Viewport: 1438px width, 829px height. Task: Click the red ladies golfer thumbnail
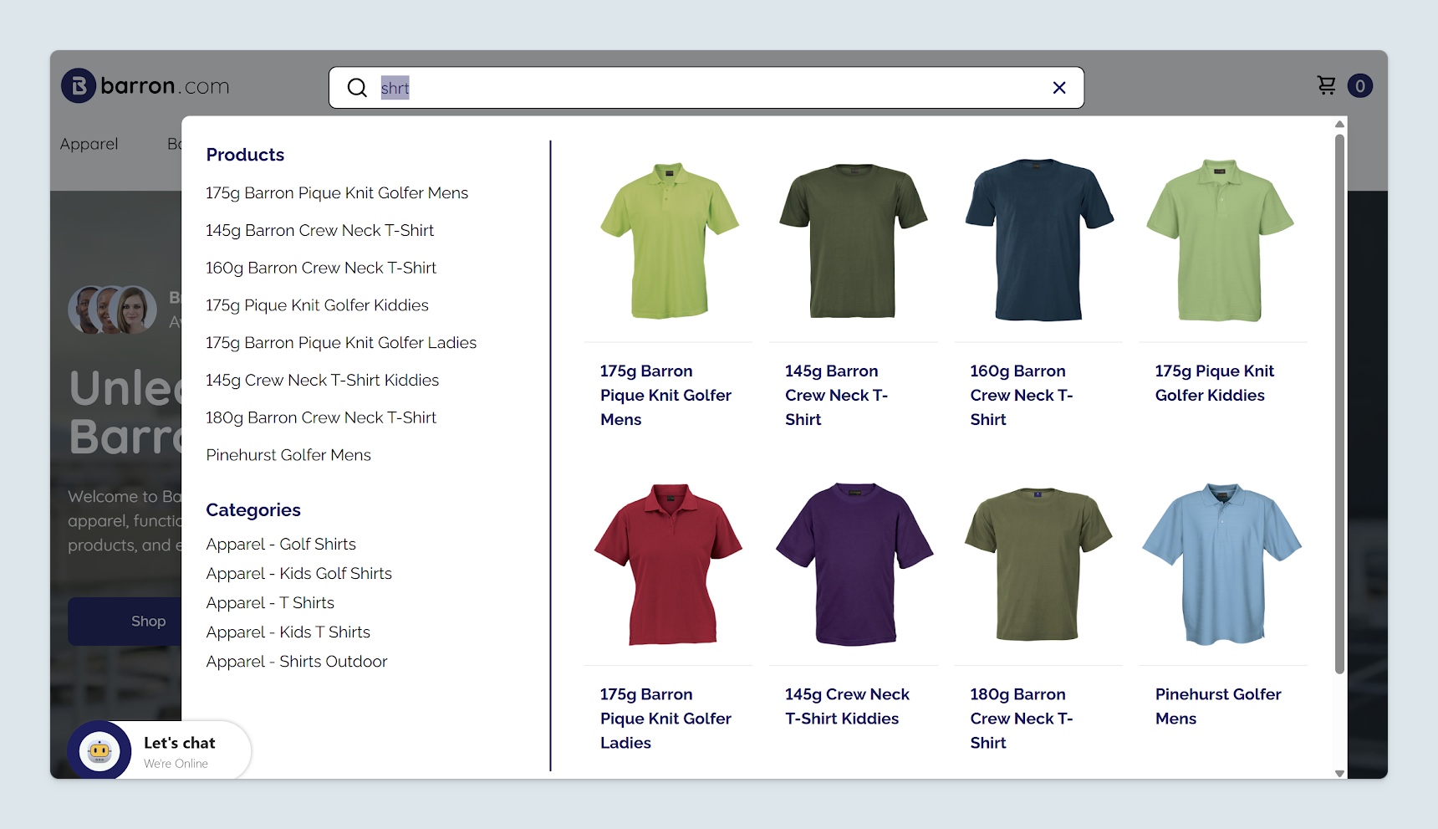coord(669,564)
